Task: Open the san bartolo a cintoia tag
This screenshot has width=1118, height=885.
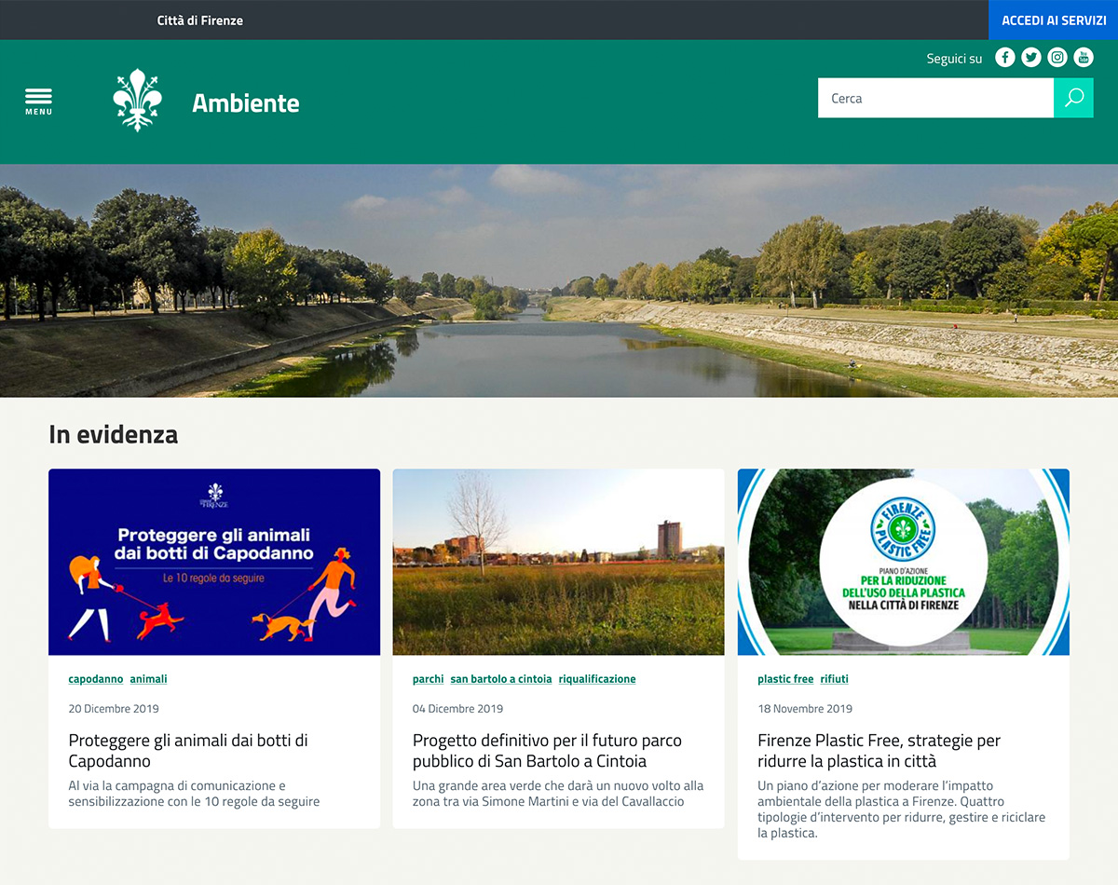Action: [x=501, y=679]
